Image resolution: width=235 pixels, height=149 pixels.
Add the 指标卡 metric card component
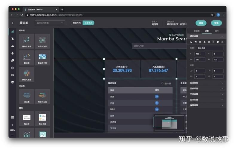click(27, 119)
